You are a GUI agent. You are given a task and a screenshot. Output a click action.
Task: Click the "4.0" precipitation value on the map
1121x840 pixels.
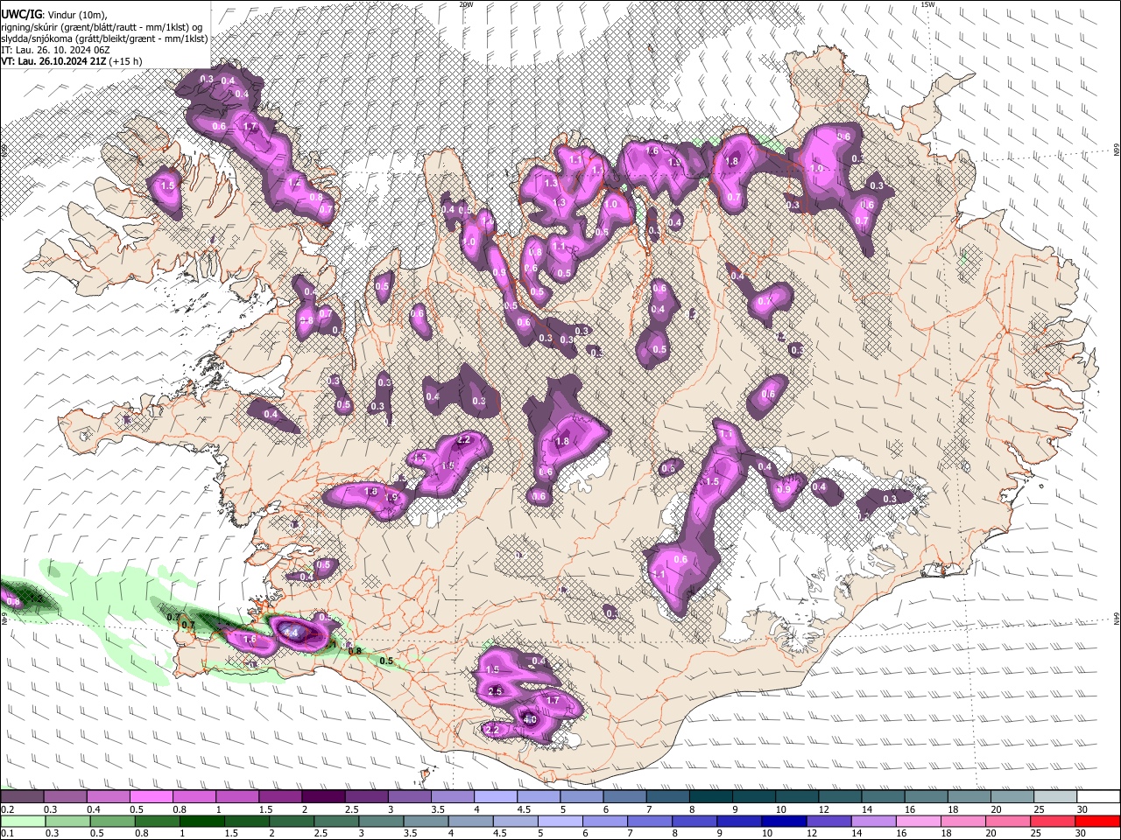tap(530, 719)
